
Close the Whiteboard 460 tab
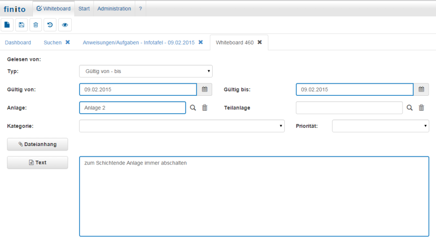pos(260,42)
